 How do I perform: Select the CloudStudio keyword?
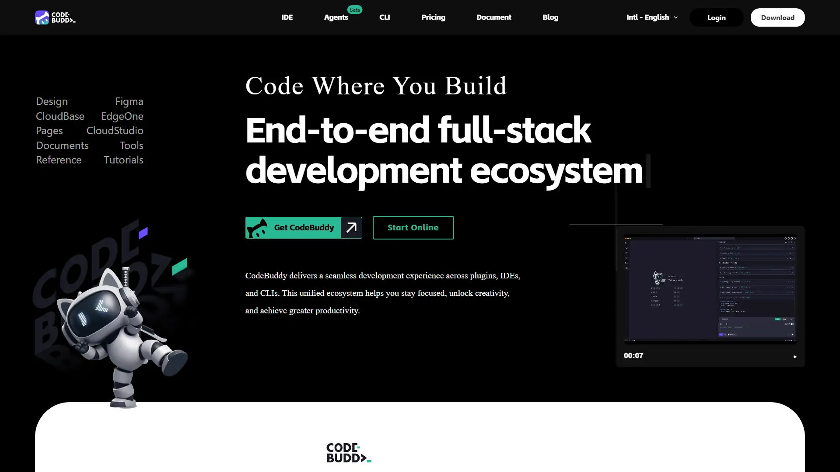point(115,131)
